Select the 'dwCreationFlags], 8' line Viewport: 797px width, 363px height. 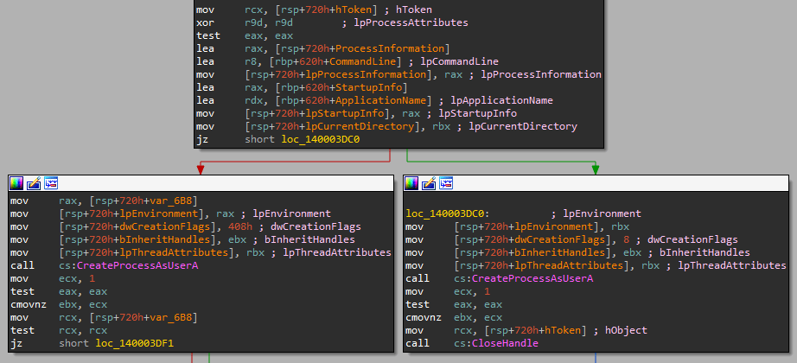[571, 239]
